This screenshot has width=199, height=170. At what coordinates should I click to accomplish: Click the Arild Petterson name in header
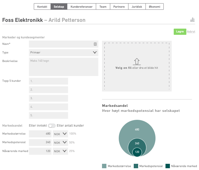67,20
